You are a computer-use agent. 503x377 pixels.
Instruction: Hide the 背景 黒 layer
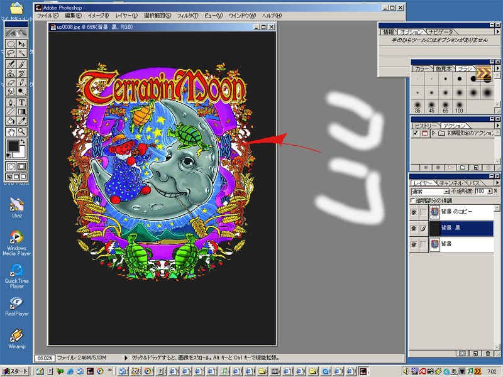pyautogui.click(x=414, y=228)
